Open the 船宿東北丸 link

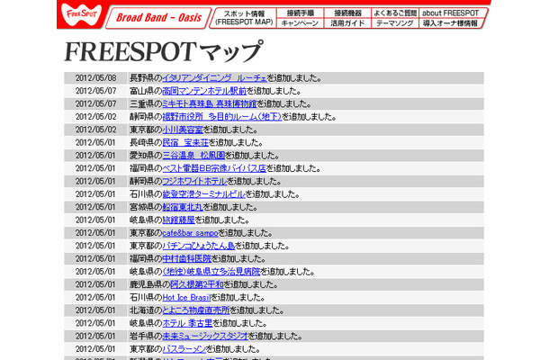(x=183, y=207)
